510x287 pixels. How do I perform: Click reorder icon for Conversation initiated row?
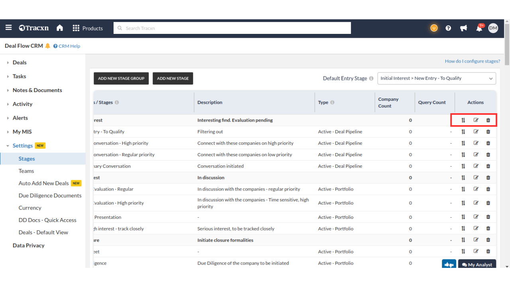pyautogui.click(x=463, y=166)
